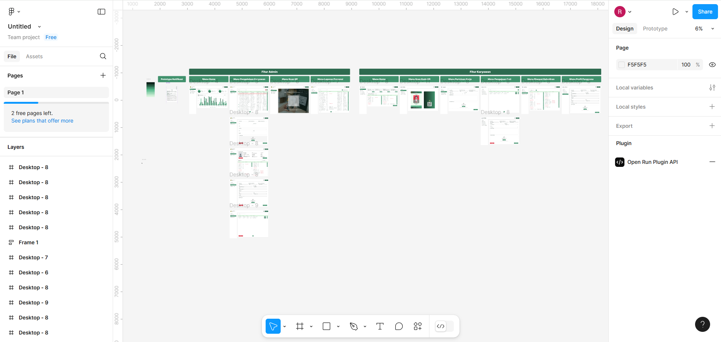Select the Pen tool
Viewport: 721px width, 342px height.
[x=354, y=326]
